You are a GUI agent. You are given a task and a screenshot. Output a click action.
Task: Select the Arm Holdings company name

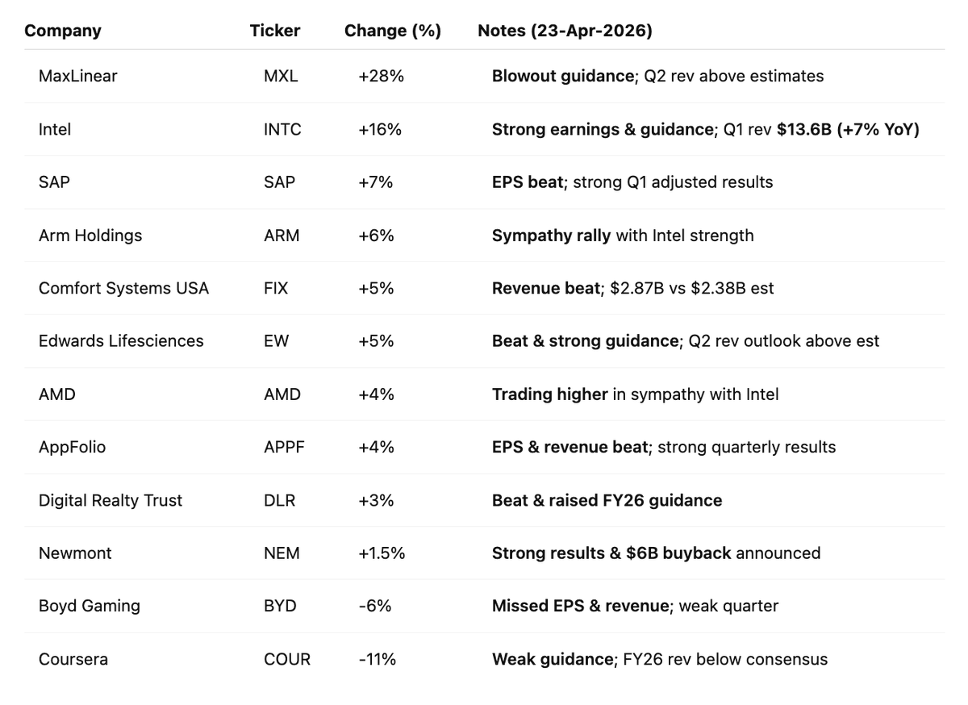pos(90,236)
